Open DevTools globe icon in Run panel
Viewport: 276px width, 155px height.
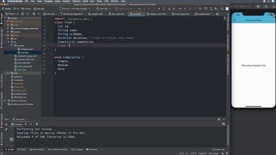tap(37, 124)
